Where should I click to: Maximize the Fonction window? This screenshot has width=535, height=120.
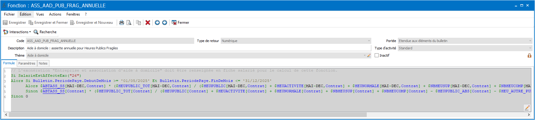(x=522, y=5)
